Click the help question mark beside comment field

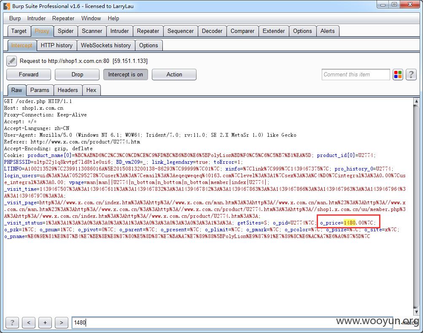(411, 75)
